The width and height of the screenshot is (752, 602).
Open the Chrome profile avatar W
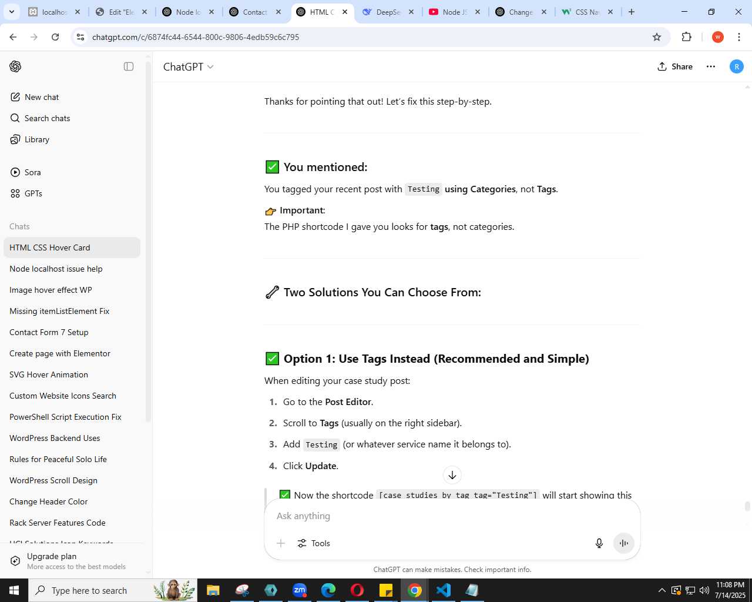pyautogui.click(x=717, y=37)
